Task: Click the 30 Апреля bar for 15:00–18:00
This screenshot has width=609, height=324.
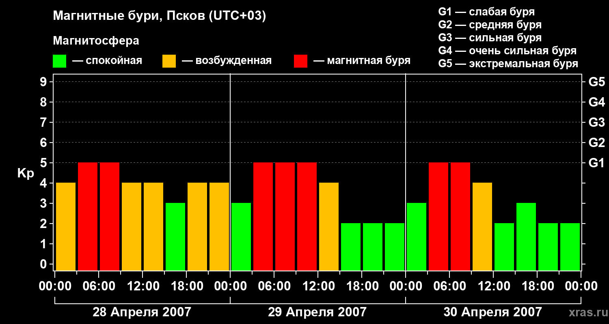Action: pyautogui.click(x=526, y=237)
